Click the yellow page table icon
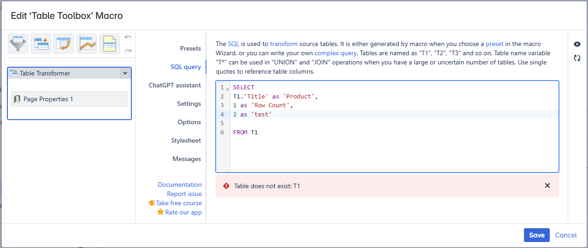This screenshot has height=248, width=588. [109, 44]
